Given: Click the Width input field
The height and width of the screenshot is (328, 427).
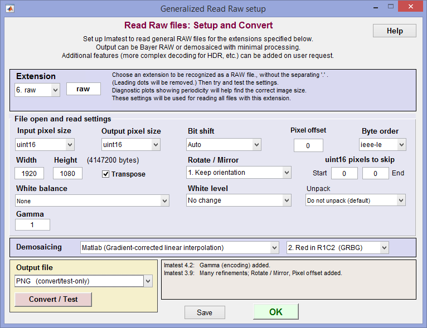Looking at the screenshot, I should tap(29, 173).
